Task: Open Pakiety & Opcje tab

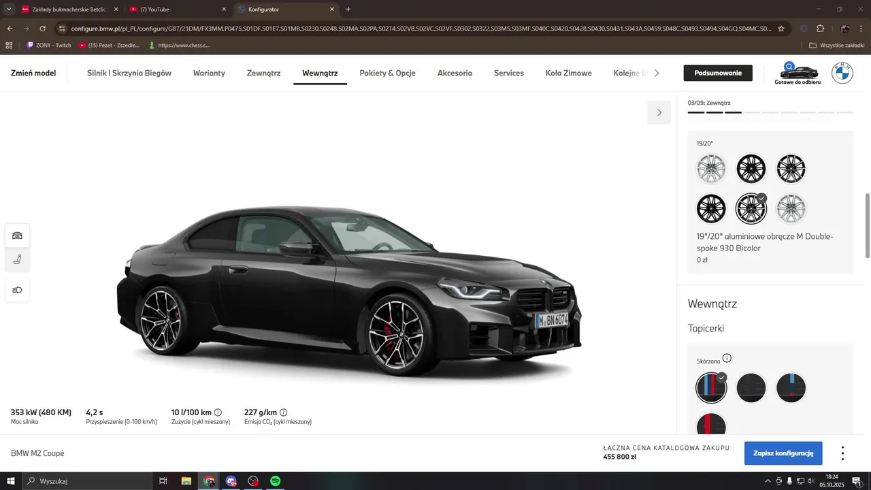Action: (x=387, y=73)
